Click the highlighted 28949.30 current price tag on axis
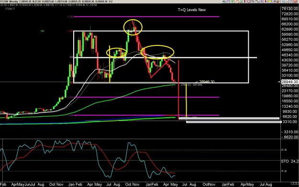 [289, 82]
